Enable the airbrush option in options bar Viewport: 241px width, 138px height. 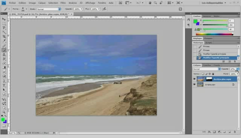pyautogui.click(x=104, y=9)
